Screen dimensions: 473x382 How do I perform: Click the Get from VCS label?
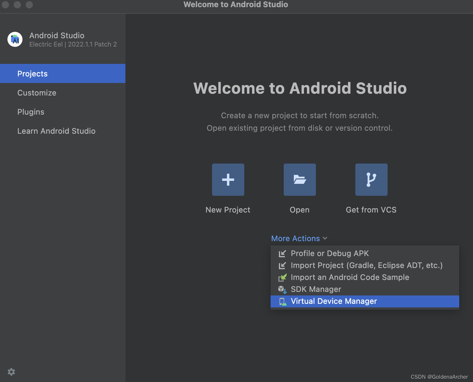(x=371, y=210)
